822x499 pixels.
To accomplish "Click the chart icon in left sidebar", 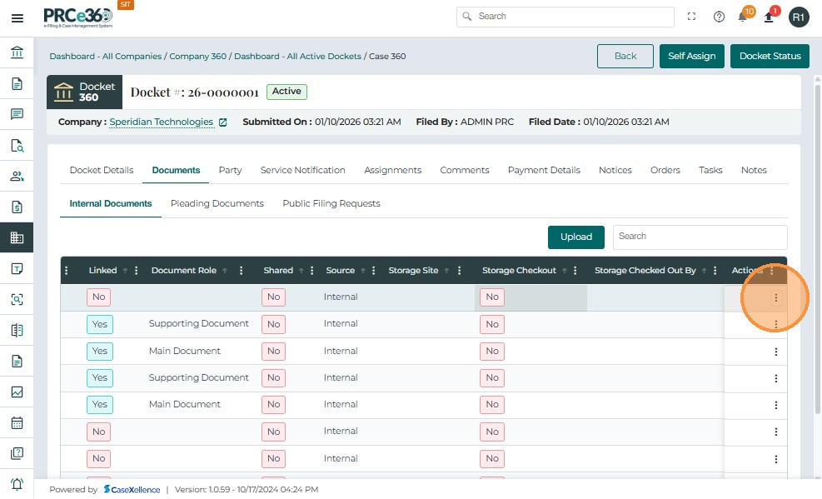I will pyautogui.click(x=17, y=392).
